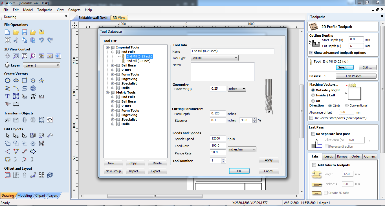Select the Draw Star tool
The width and height of the screenshot is (385, 206).
pos(41,80)
